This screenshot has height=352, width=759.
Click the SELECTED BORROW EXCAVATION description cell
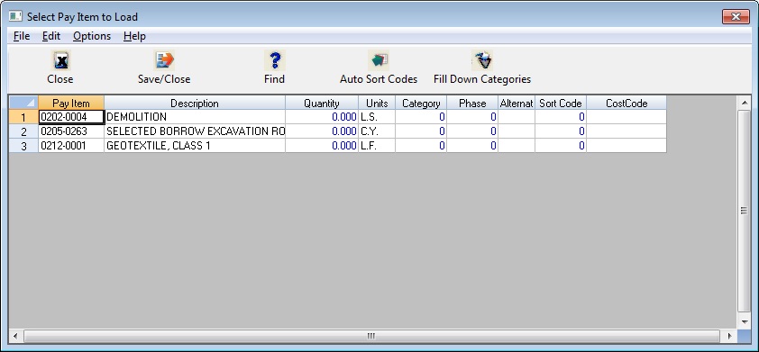pyautogui.click(x=195, y=131)
